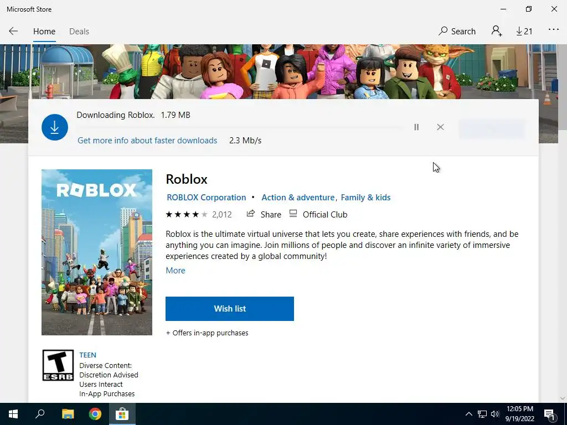Go back with the arrow button
The height and width of the screenshot is (425, 567).
tap(13, 31)
